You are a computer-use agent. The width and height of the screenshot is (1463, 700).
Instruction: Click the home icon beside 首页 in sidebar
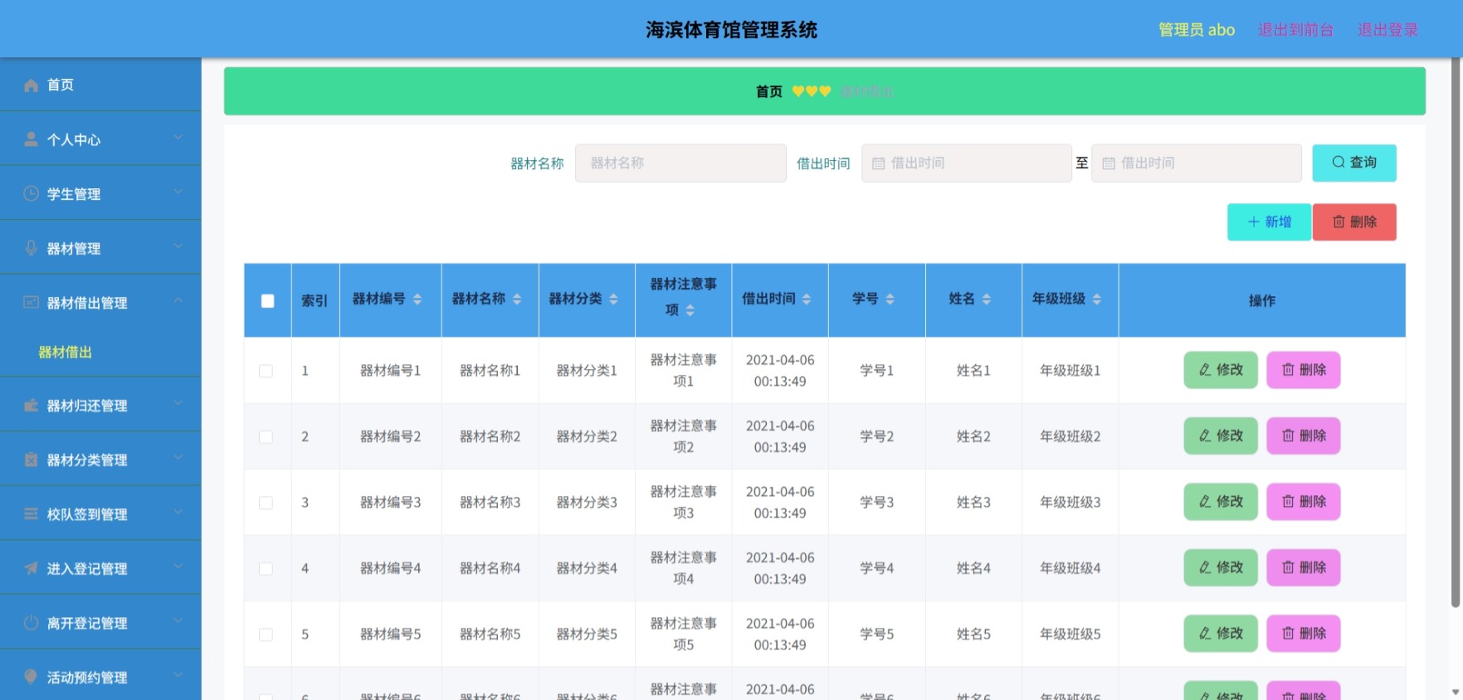pos(31,85)
